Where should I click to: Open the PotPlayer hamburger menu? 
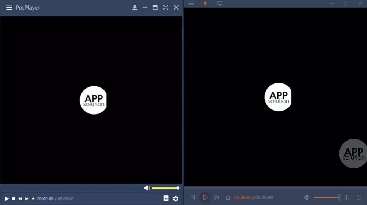pos(9,8)
